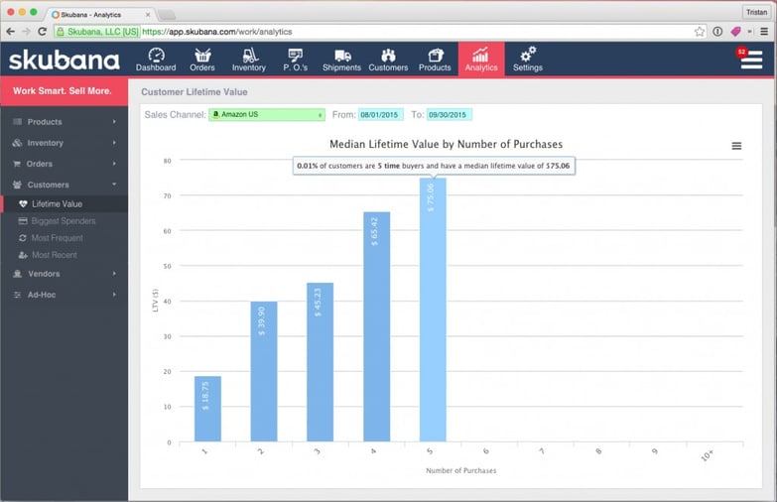Edit the To date 09/30/2015 field

click(449, 114)
